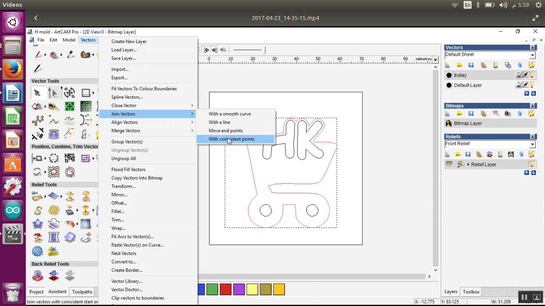Open the transform vectors tool
545x306 pixels.
coord(69,93)
